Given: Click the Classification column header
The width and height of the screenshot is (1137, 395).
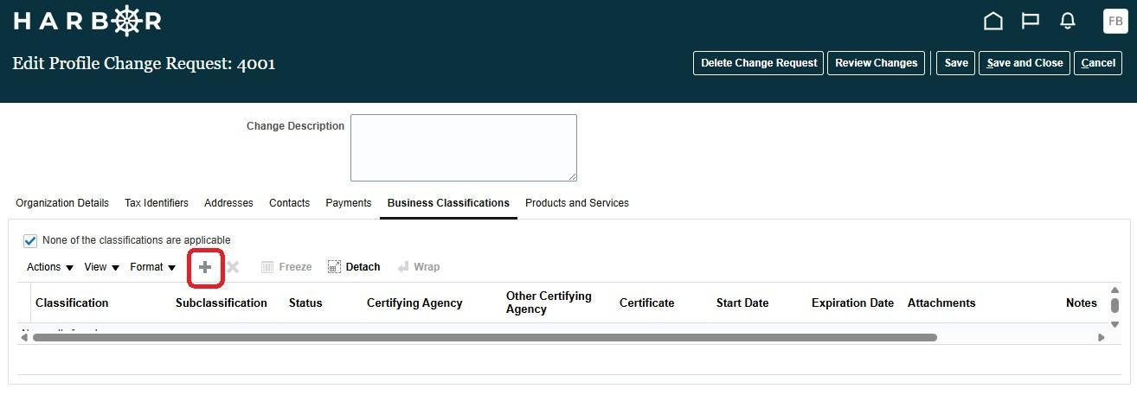Looking at the screenshot, I should click(72, 303).
